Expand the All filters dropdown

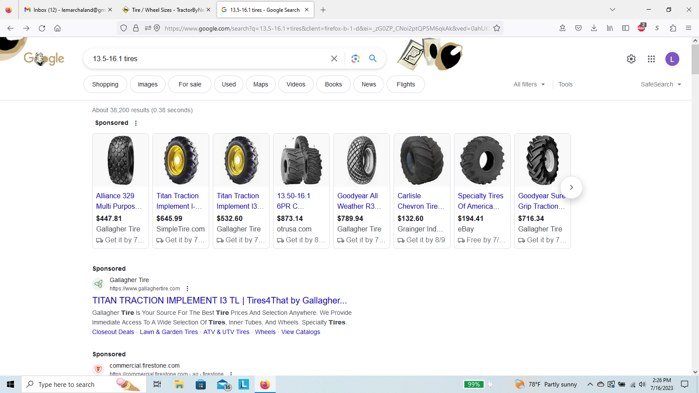pyautogui.click(x=529, y=84)
